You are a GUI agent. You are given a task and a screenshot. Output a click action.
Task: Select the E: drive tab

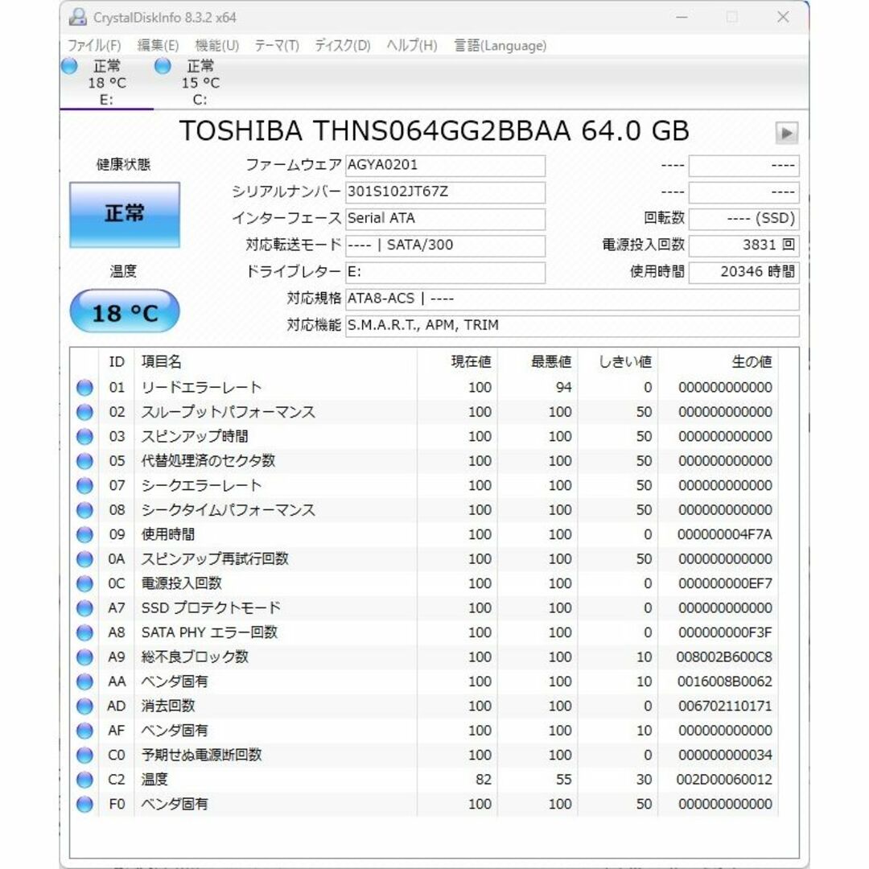[x=106, y=83]
